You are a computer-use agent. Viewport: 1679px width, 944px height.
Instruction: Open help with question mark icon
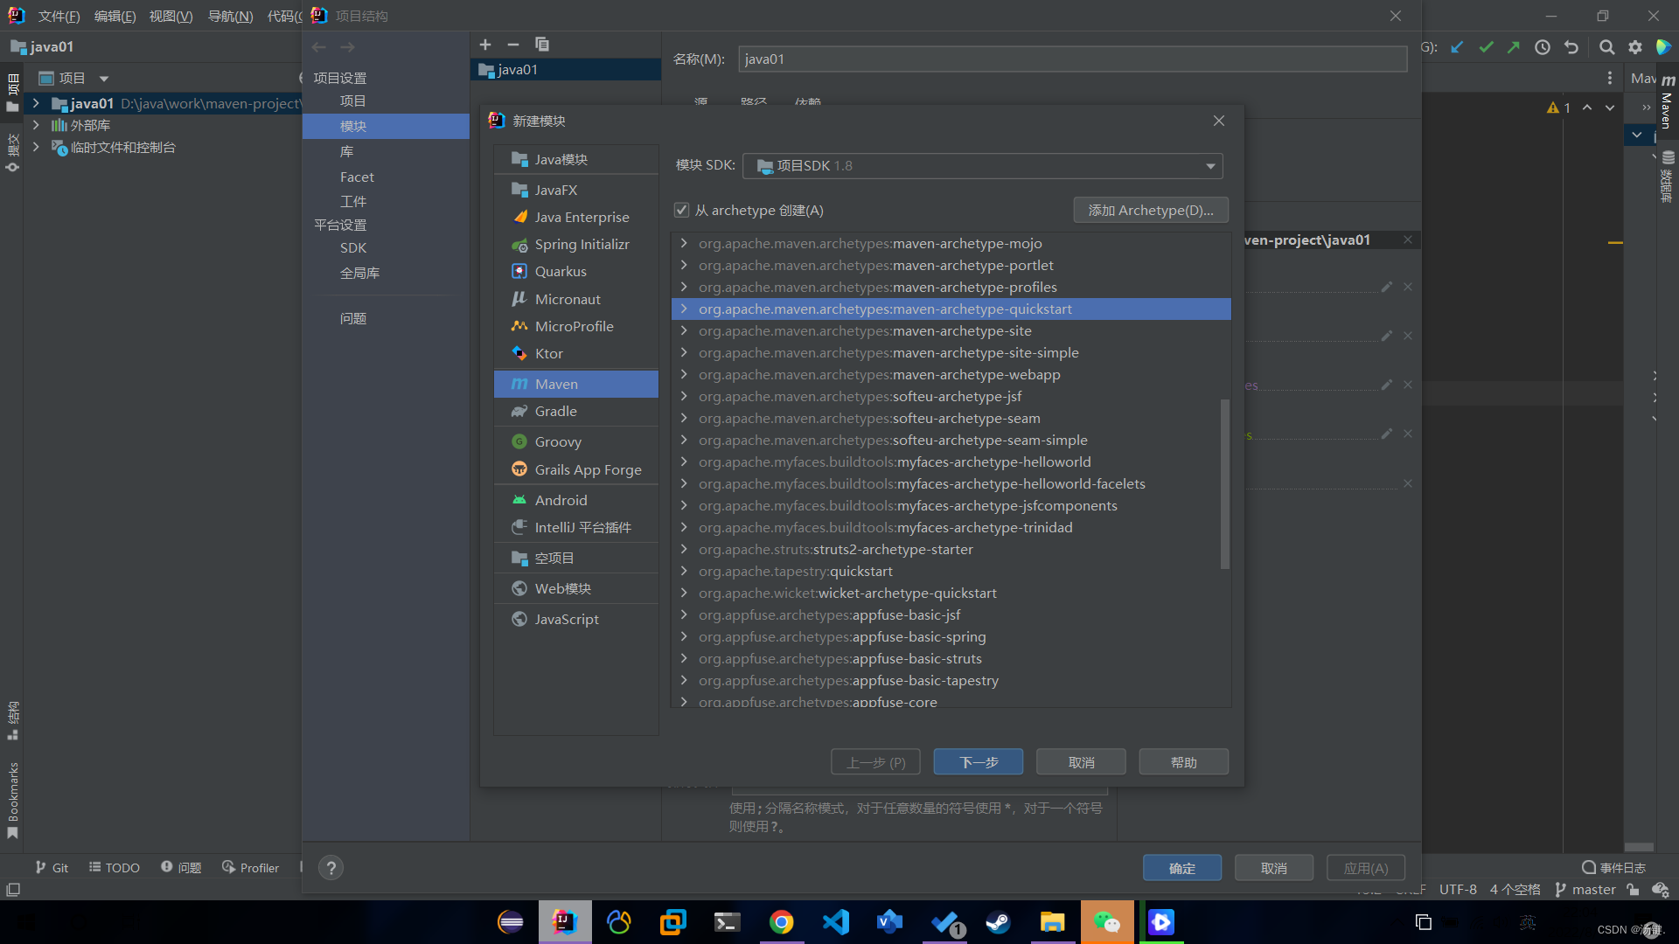pos(331,868)
